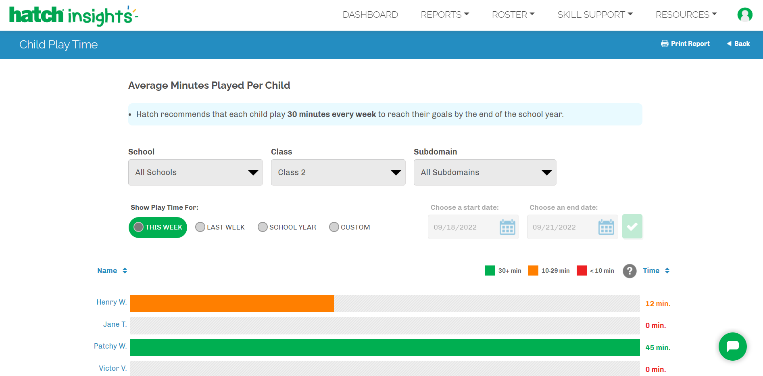Expand the All Schools dropdown

tap(195, 173)
